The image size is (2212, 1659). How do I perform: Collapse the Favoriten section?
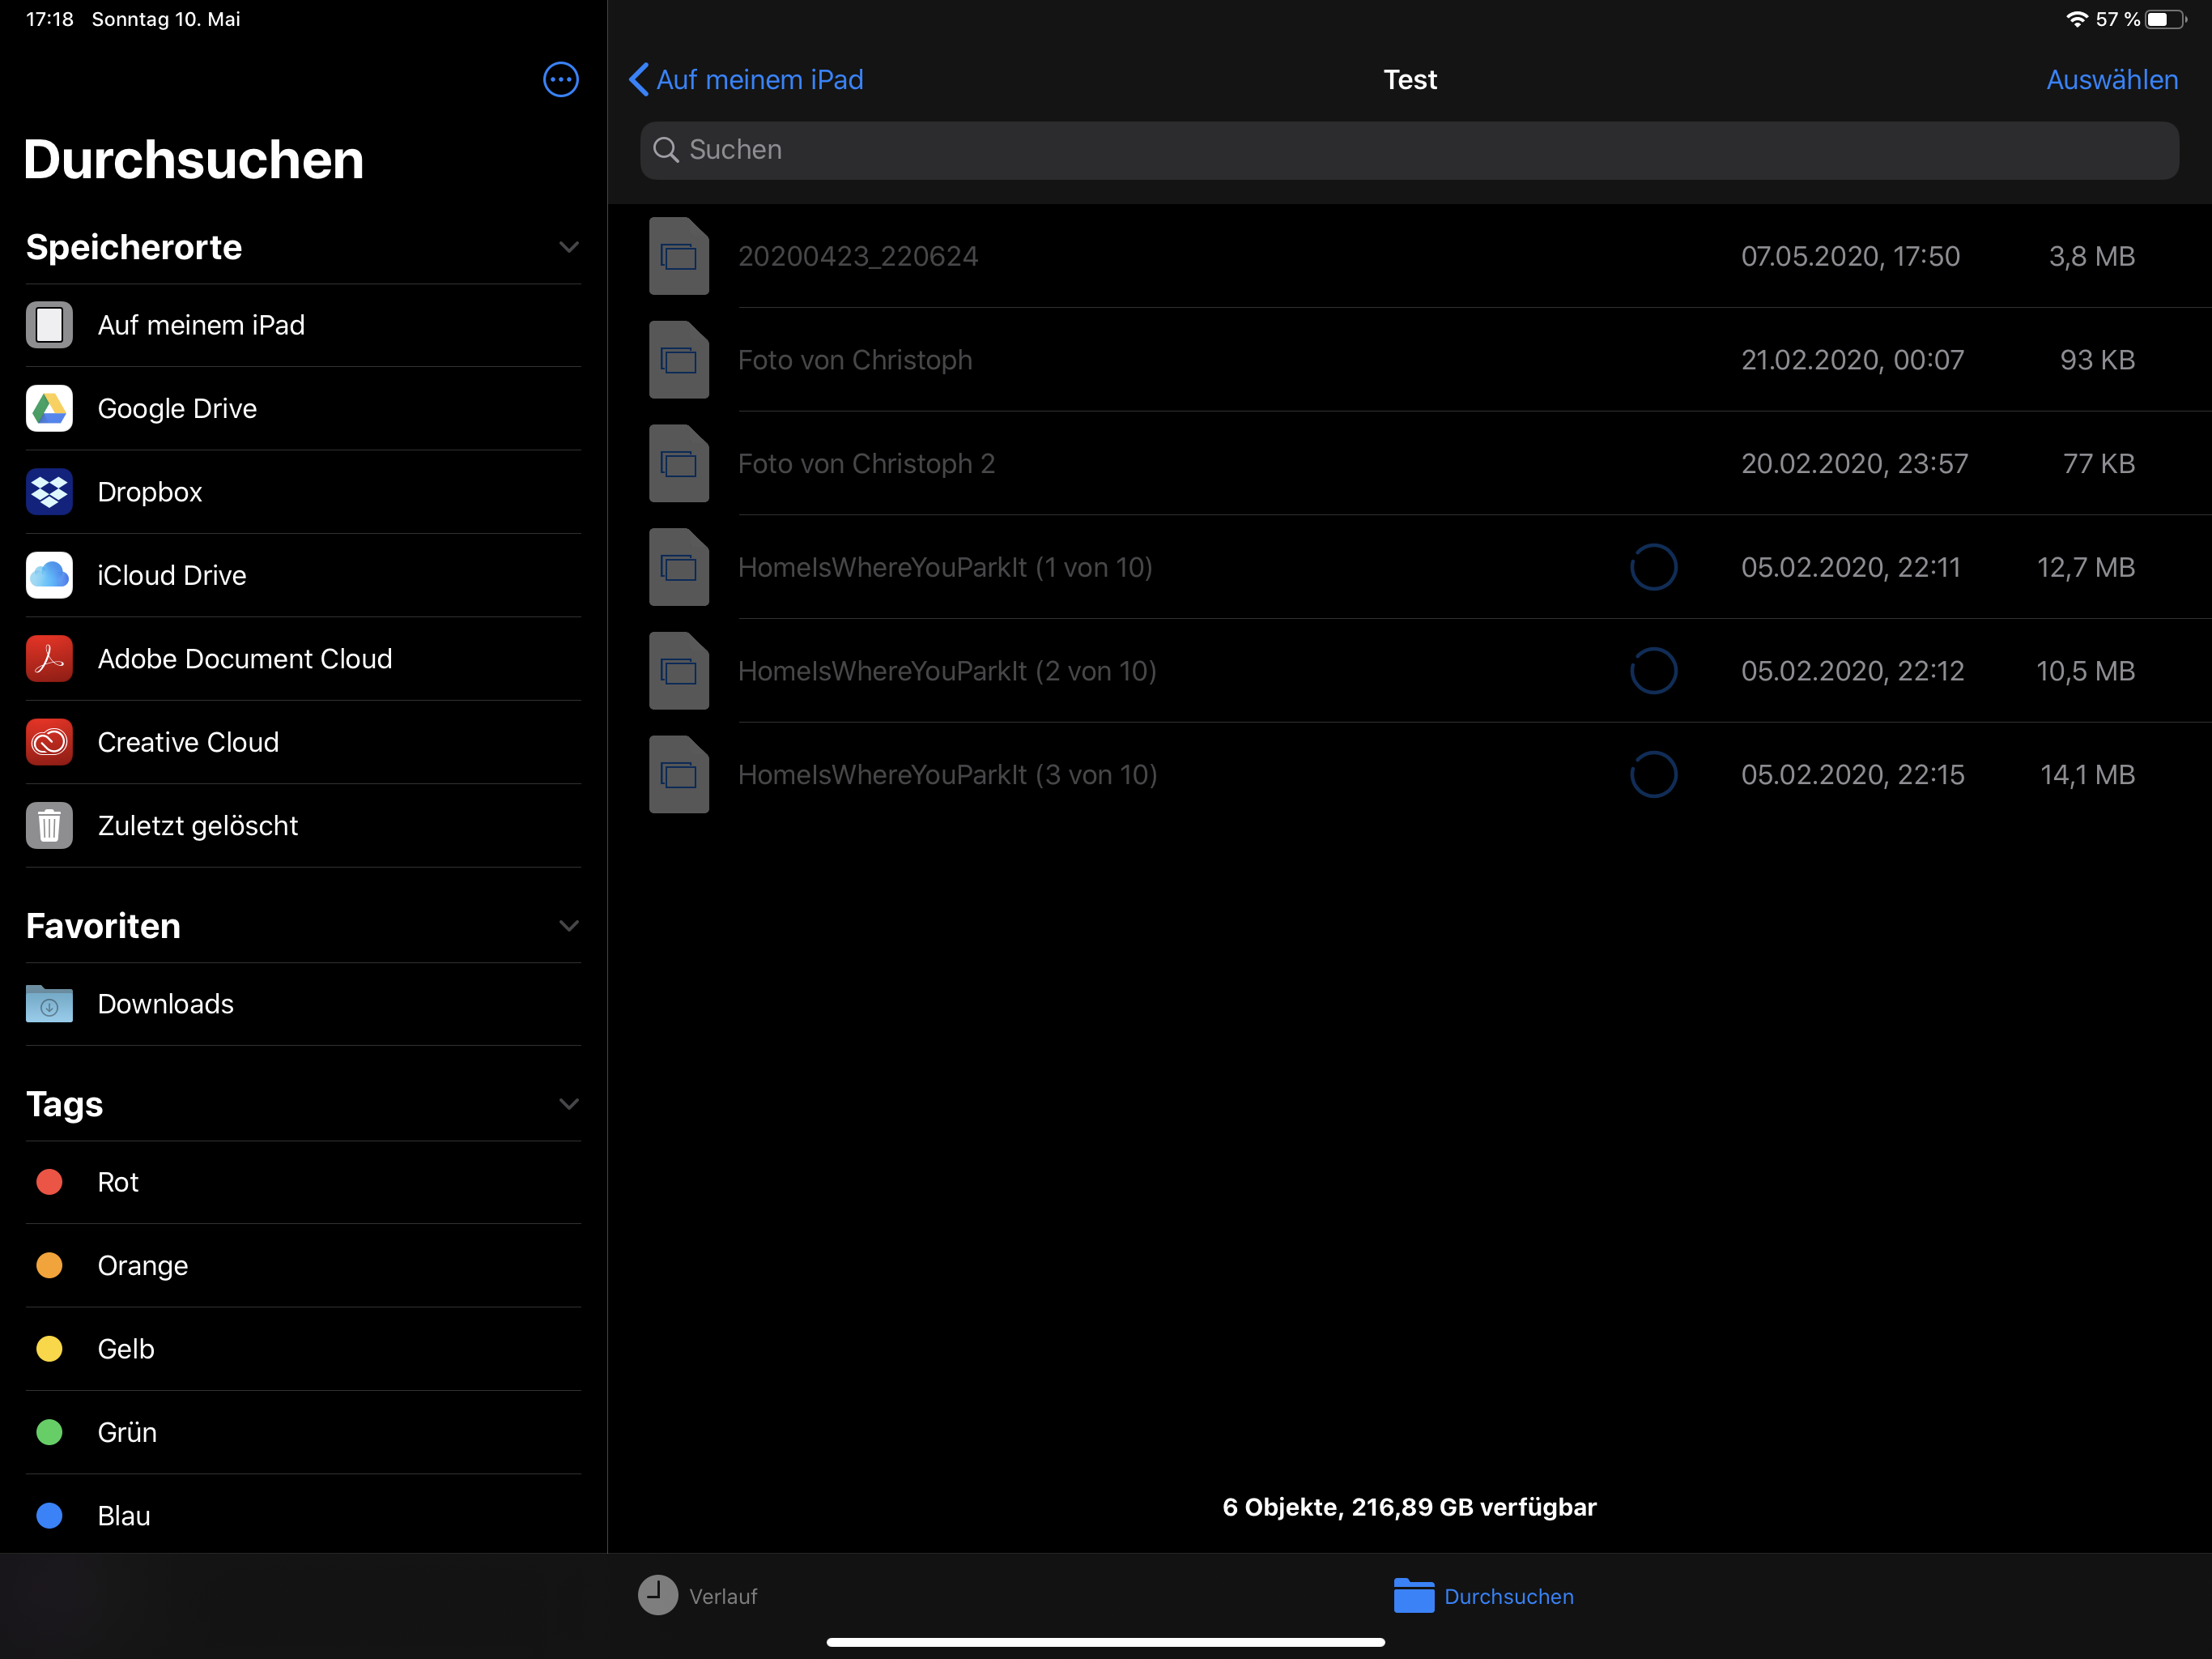coord(568,926)
